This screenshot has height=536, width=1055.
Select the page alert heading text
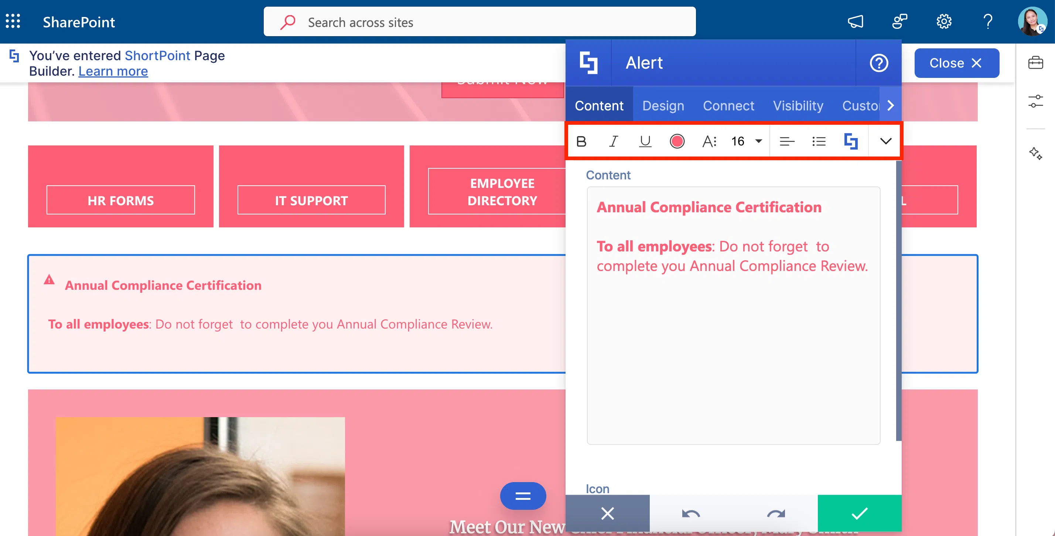coord(163,285)
